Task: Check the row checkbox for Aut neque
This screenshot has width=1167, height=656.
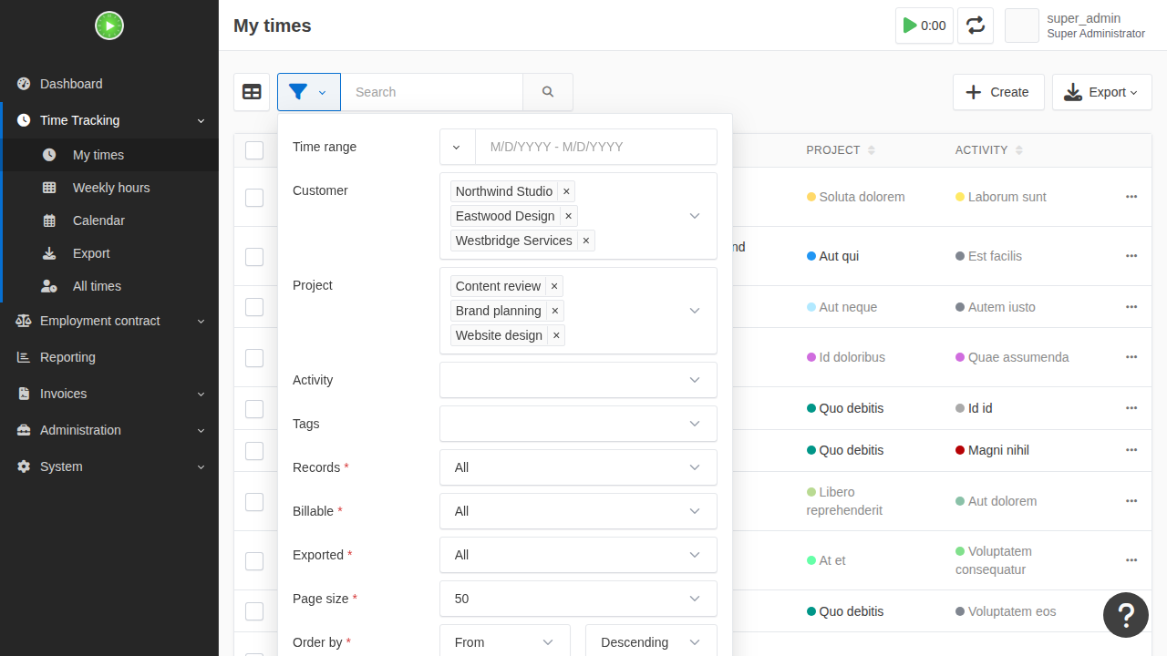Action: 254,307
